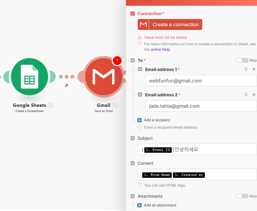Image resolution: width=257 pixels, height=211 pixels.
Task: Click 'Create a Spreadsheet' subtitle text
Action: (x=30, y=111)
